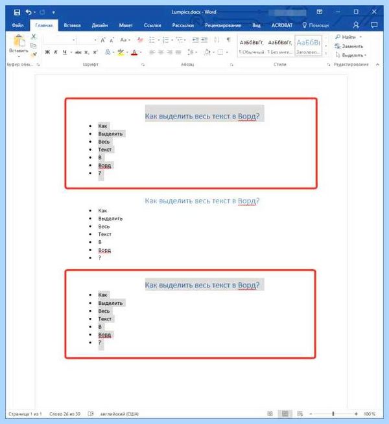389x424 pixels.
Task: Select the Format Painter brush
Action: click(x=34, y=54)
